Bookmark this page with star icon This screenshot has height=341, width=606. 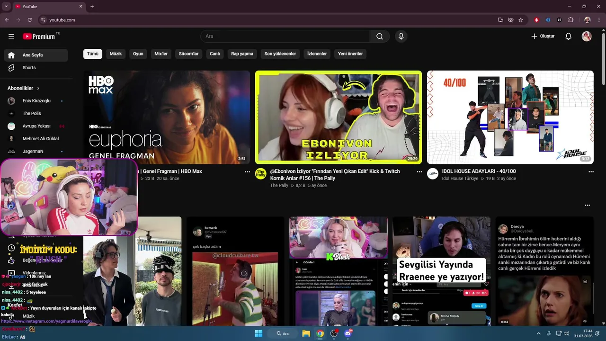[x=521, y=20]
